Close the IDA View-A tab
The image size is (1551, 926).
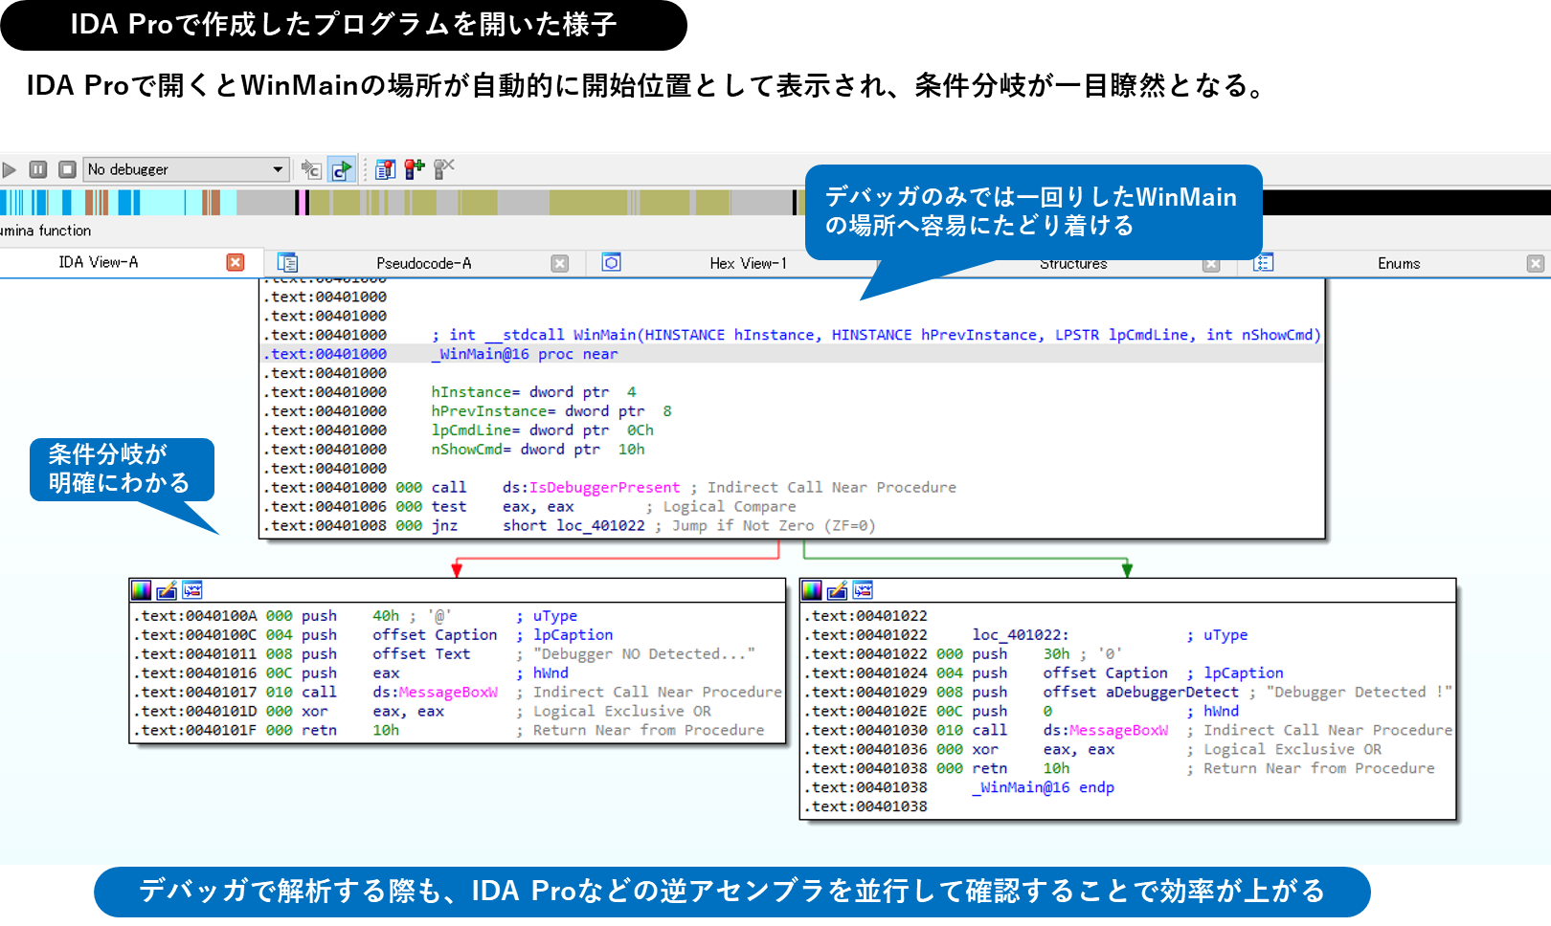pyautogui.click(x=236, y=262)
